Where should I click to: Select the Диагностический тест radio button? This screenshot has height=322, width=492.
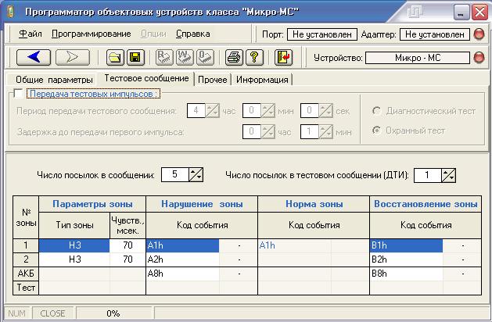(376, 111)
